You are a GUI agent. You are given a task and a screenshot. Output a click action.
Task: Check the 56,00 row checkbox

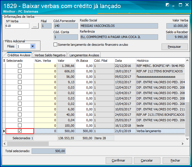20,77
